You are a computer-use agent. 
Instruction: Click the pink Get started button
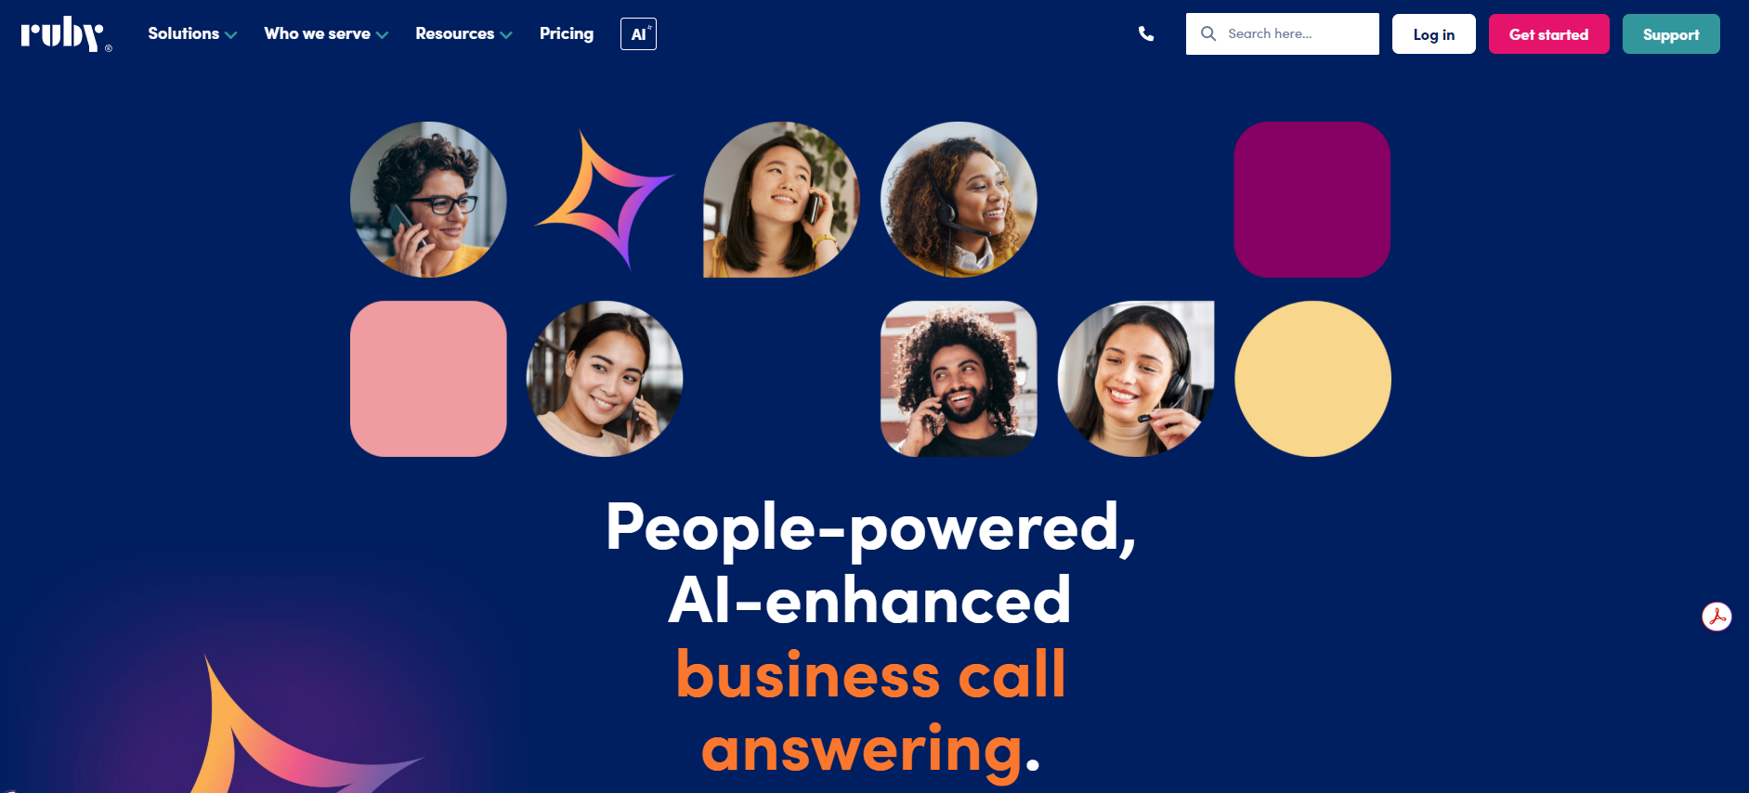[1548, 34]
